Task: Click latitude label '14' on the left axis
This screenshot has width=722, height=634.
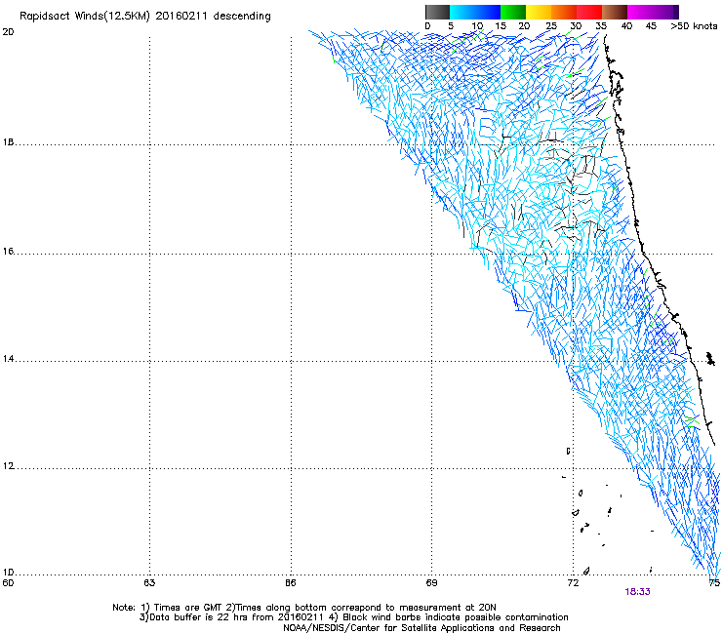Action: (x=8, y=359)
